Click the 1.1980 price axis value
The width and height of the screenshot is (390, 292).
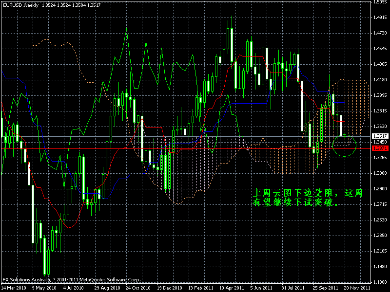(x=380, y=267)
